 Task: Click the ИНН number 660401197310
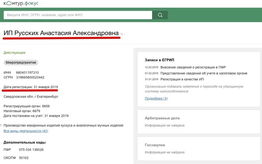(27, 72)
